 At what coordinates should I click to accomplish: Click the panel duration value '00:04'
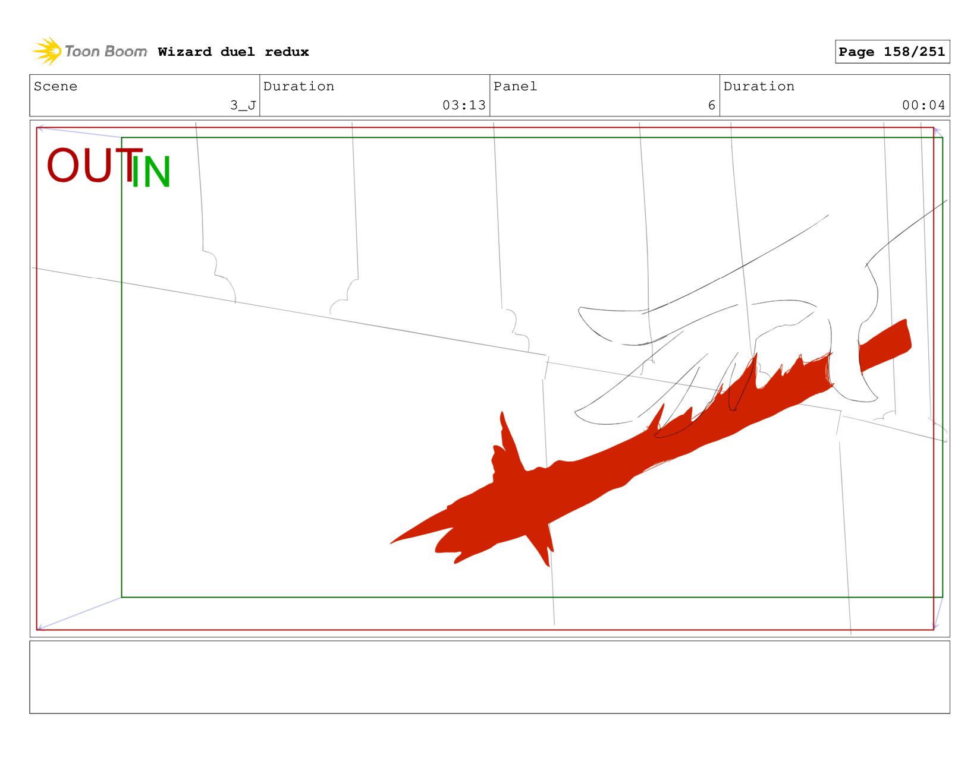click(x=924, y=105)
